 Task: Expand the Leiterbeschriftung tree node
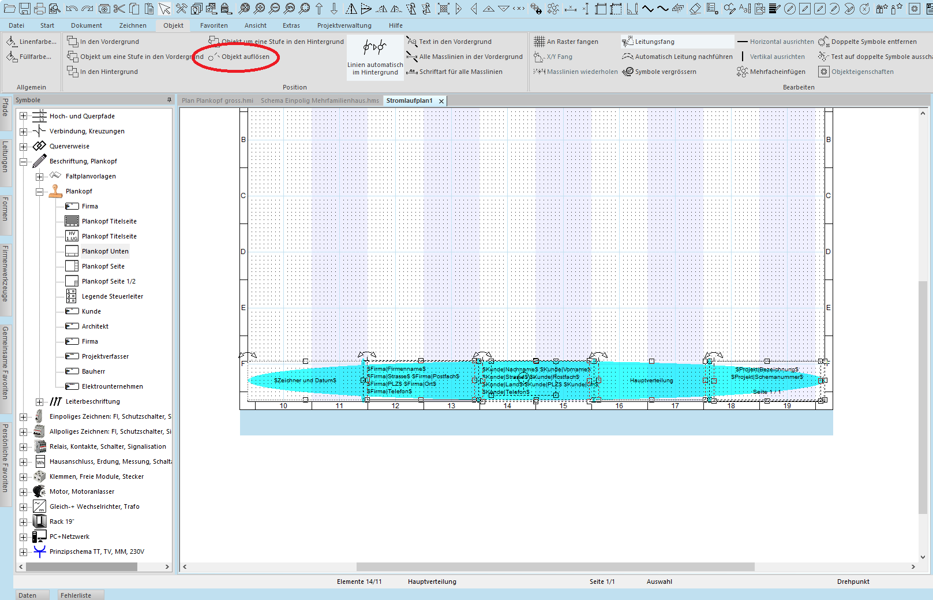pyautogui.click(x=39, y=402)
